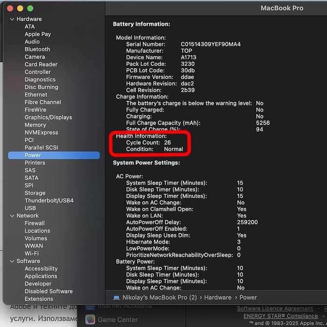327x327 pixels.
Task: Collapse the Software section chevron
Action: click(12, 261)
